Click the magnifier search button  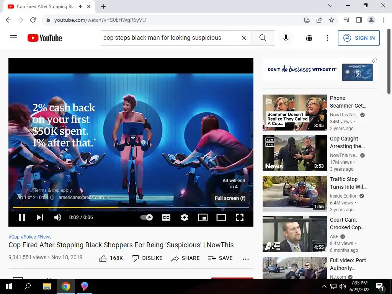pos(263,38)
